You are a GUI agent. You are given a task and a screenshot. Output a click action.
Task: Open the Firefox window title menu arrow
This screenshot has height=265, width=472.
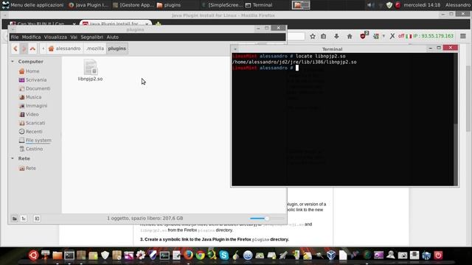pyautogui.click(x=5, y=15)
